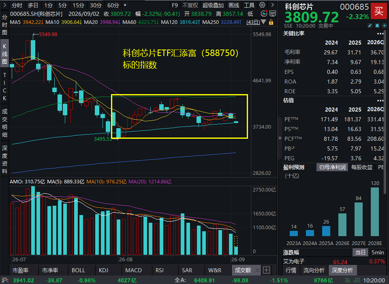
Task: Switch indicator to KDJ
Action: [103, 270]
